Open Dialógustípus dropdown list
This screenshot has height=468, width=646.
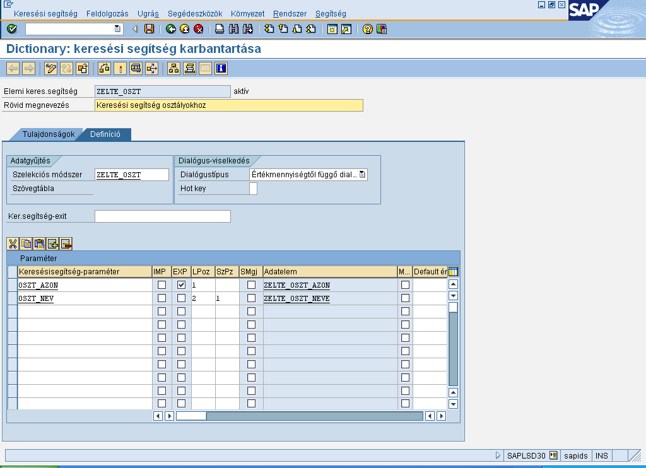coord(362,175)
